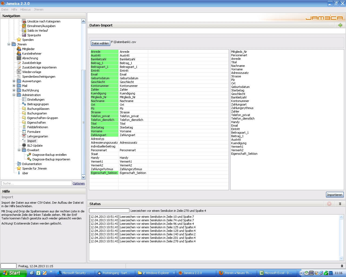Select Adresstyp row in mapping table
The height and width of the screenshot is (277, 346).
pos(159,139)
